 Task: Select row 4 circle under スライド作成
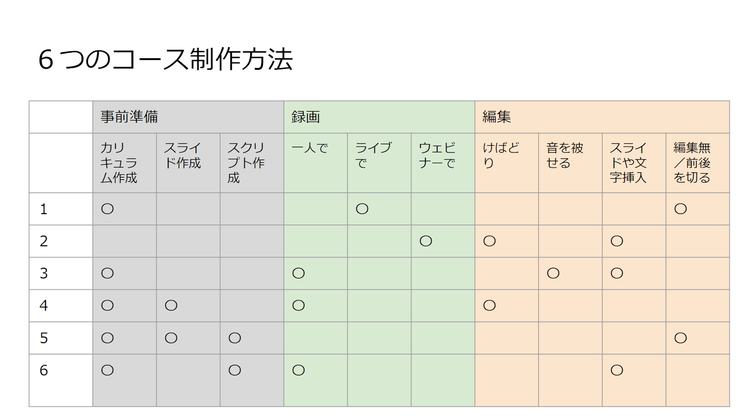171,305
